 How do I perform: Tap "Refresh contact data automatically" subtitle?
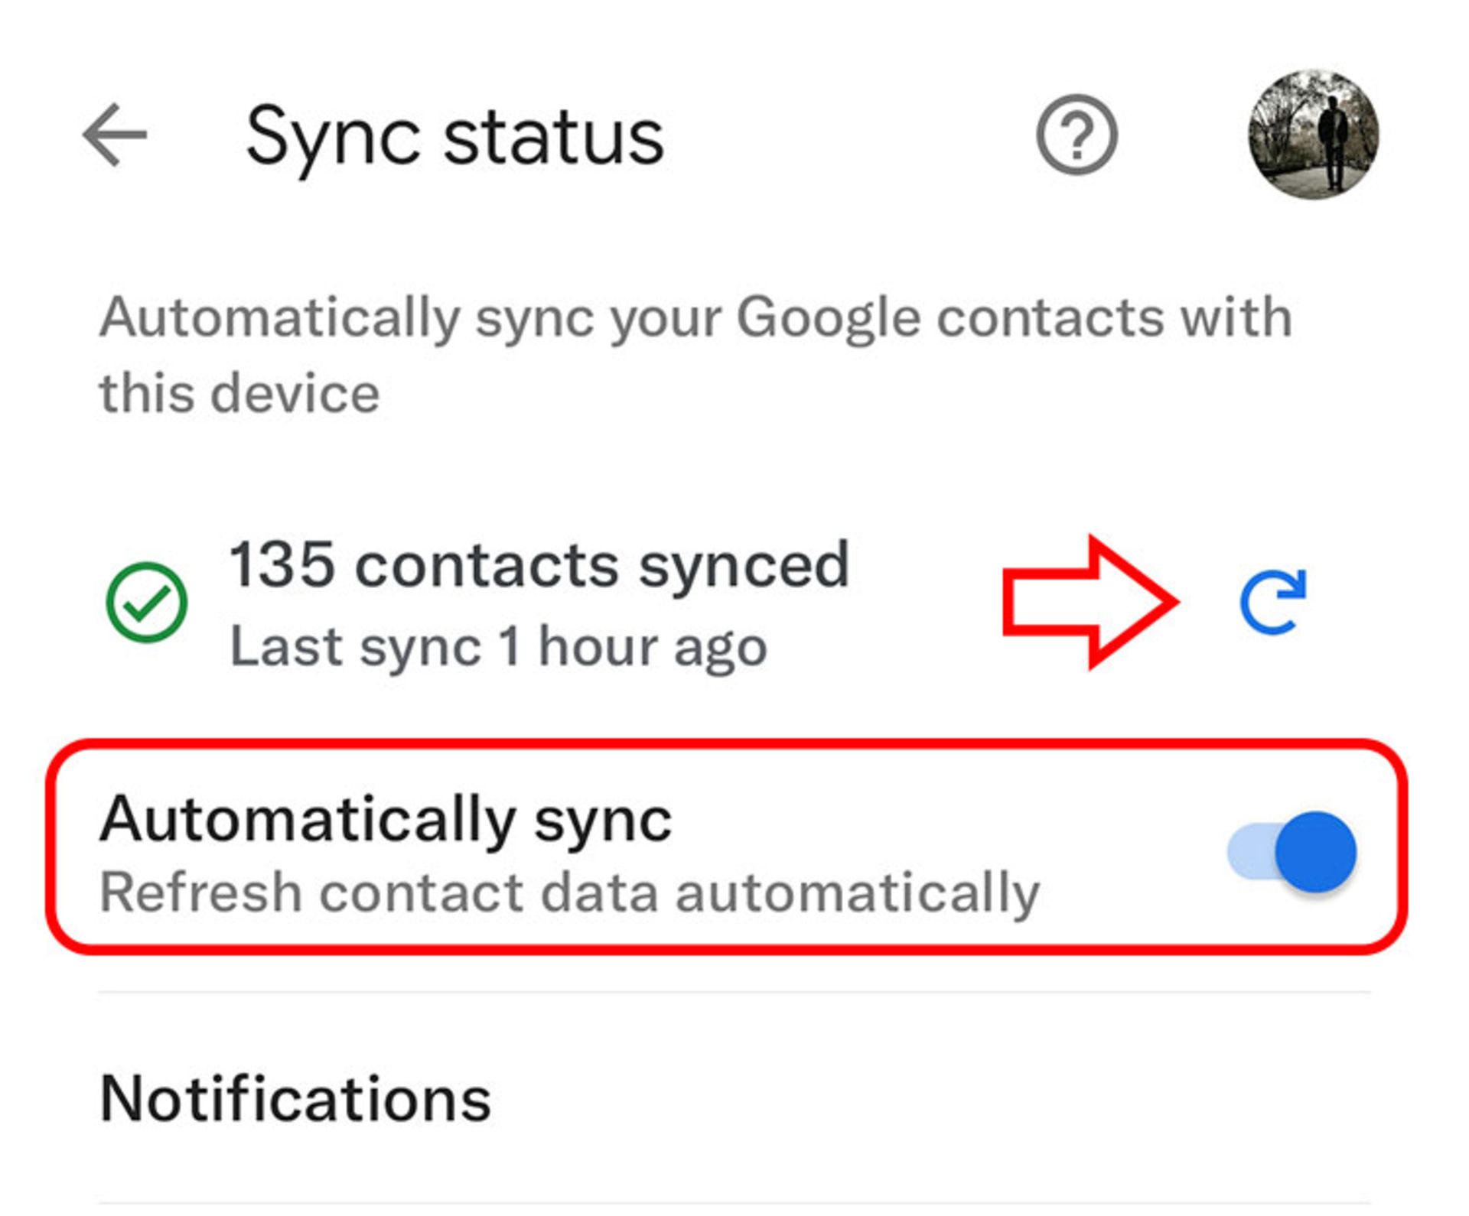(x=569, y=892)
